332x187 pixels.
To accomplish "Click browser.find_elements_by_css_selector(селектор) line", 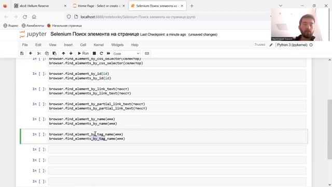I will [96, 63].
